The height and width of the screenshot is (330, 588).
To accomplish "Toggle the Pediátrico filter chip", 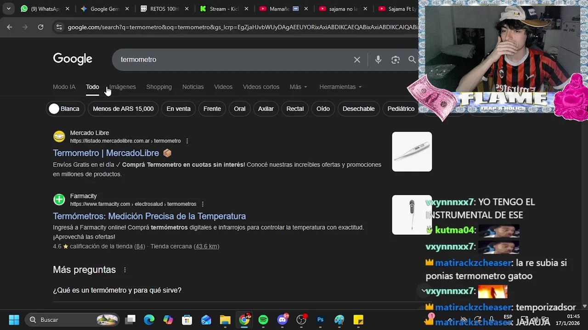I will tap(401, 109).
